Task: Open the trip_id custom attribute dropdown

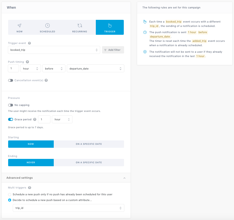Action: (68, 208)
